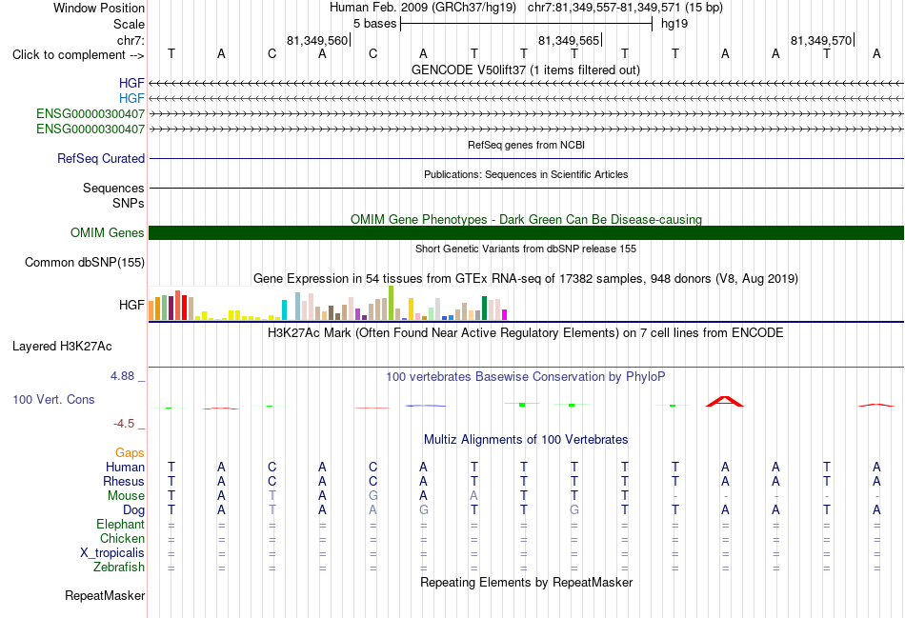
Task: Click the Window Position label
Action: (99, 8)
